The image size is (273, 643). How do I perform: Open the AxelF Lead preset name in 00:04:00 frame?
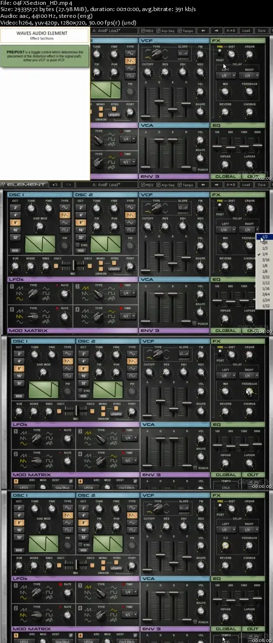(x=107, y=185)
